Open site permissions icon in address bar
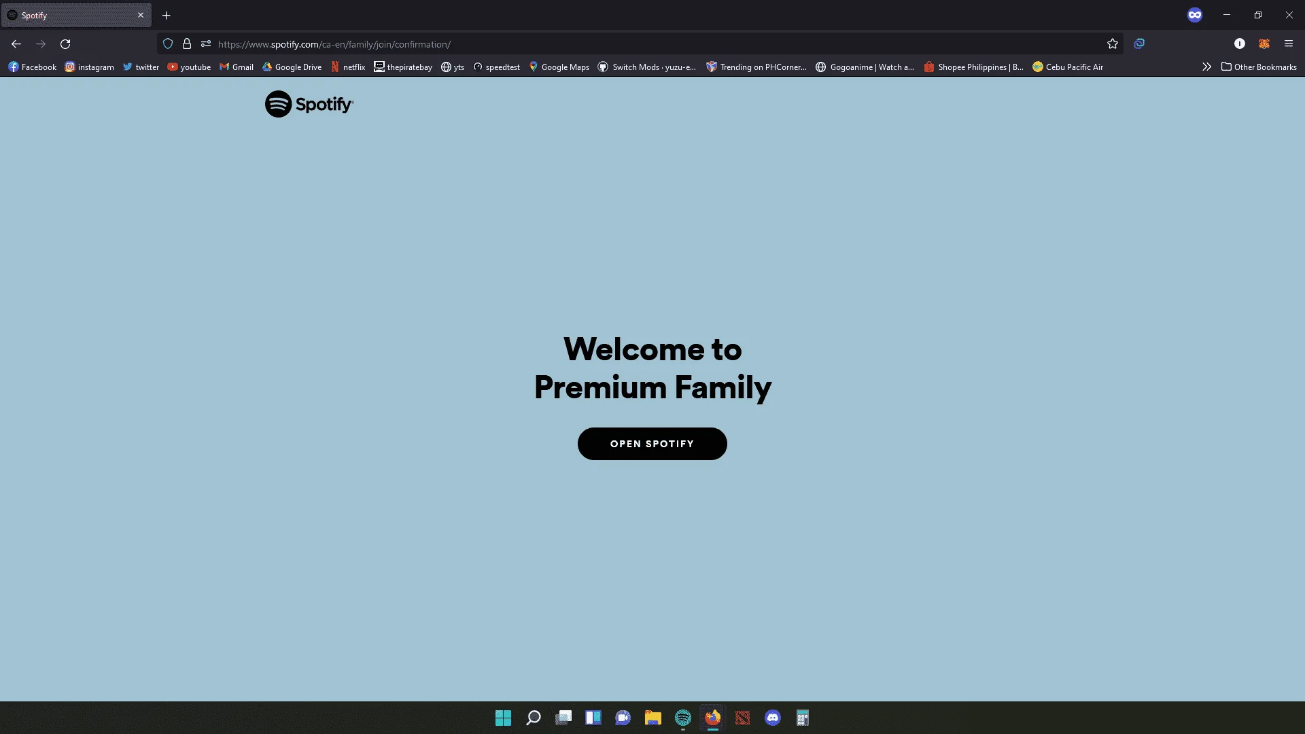This screenshot has width=1305, height=734. (206, 44)
